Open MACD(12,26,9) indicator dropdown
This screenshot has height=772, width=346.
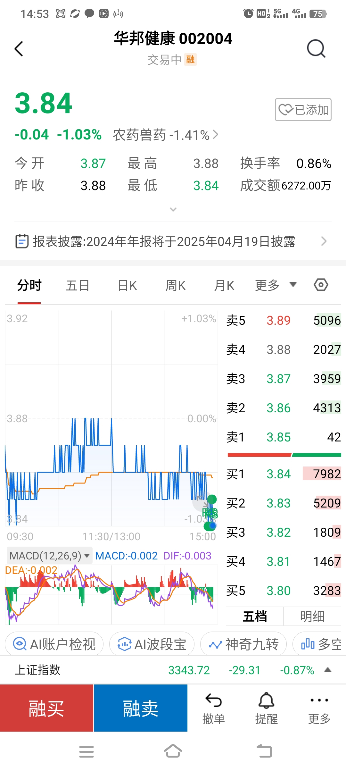click(49, 556)
